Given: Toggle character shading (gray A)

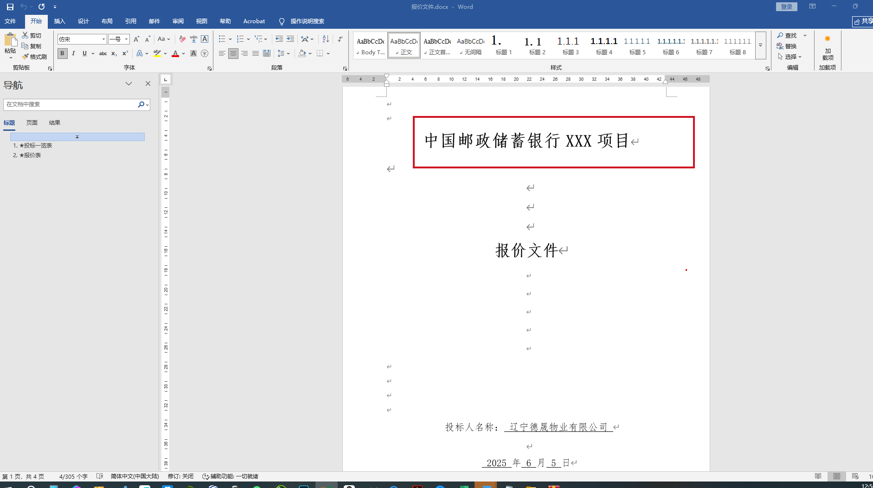Looking at the screenshot, I should click(193, 53).
